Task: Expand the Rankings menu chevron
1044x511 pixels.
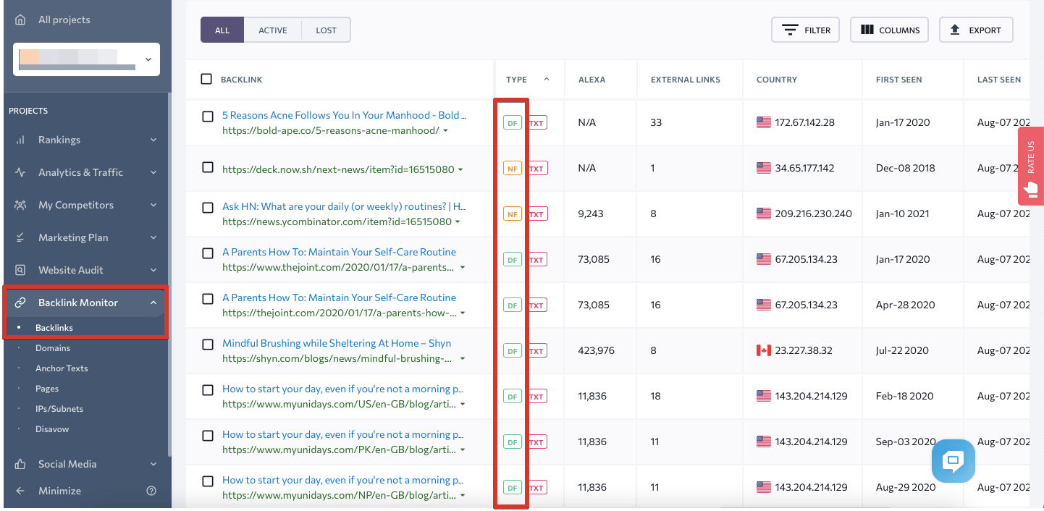Action: (x=153, y=140)
